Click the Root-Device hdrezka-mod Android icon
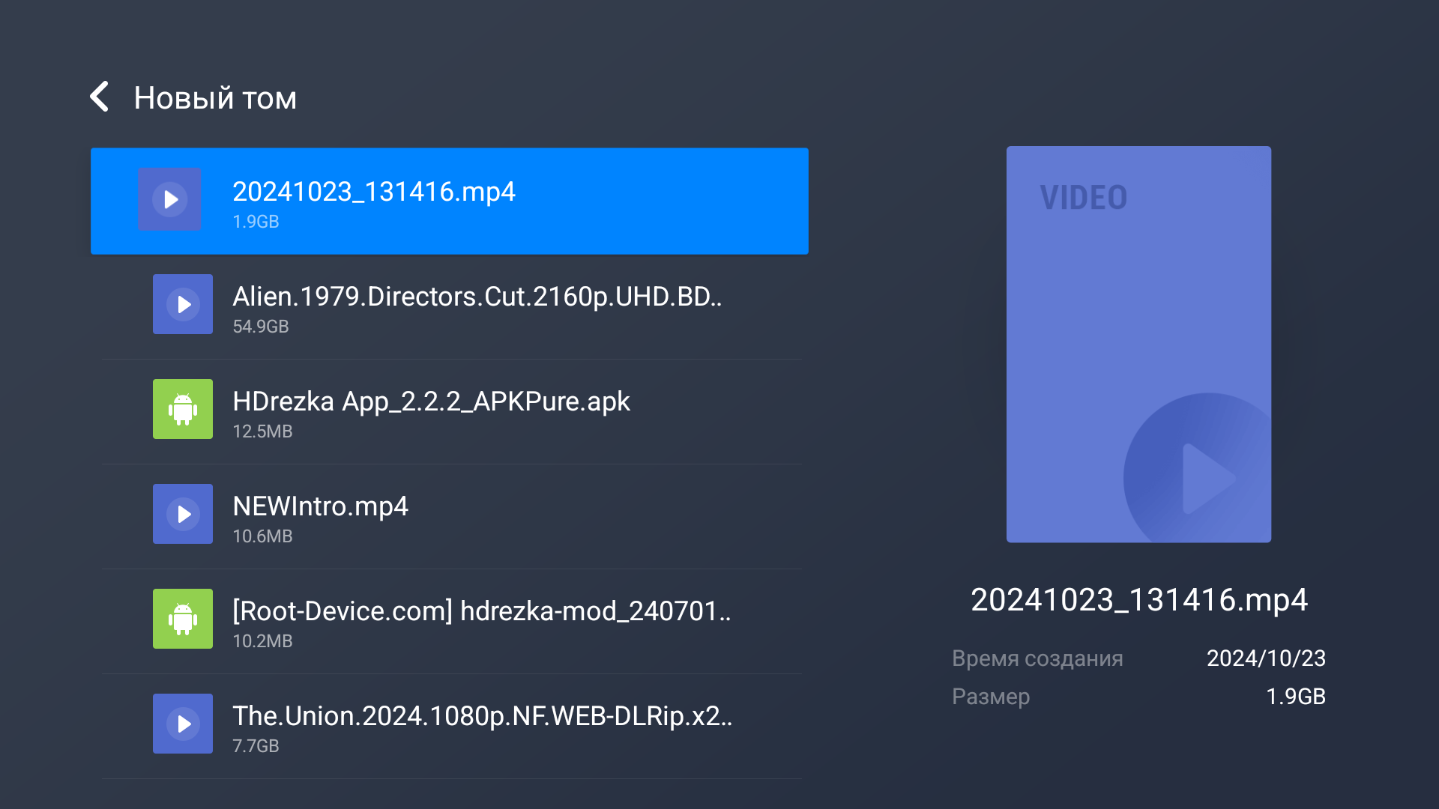 [x=183, y=619]
